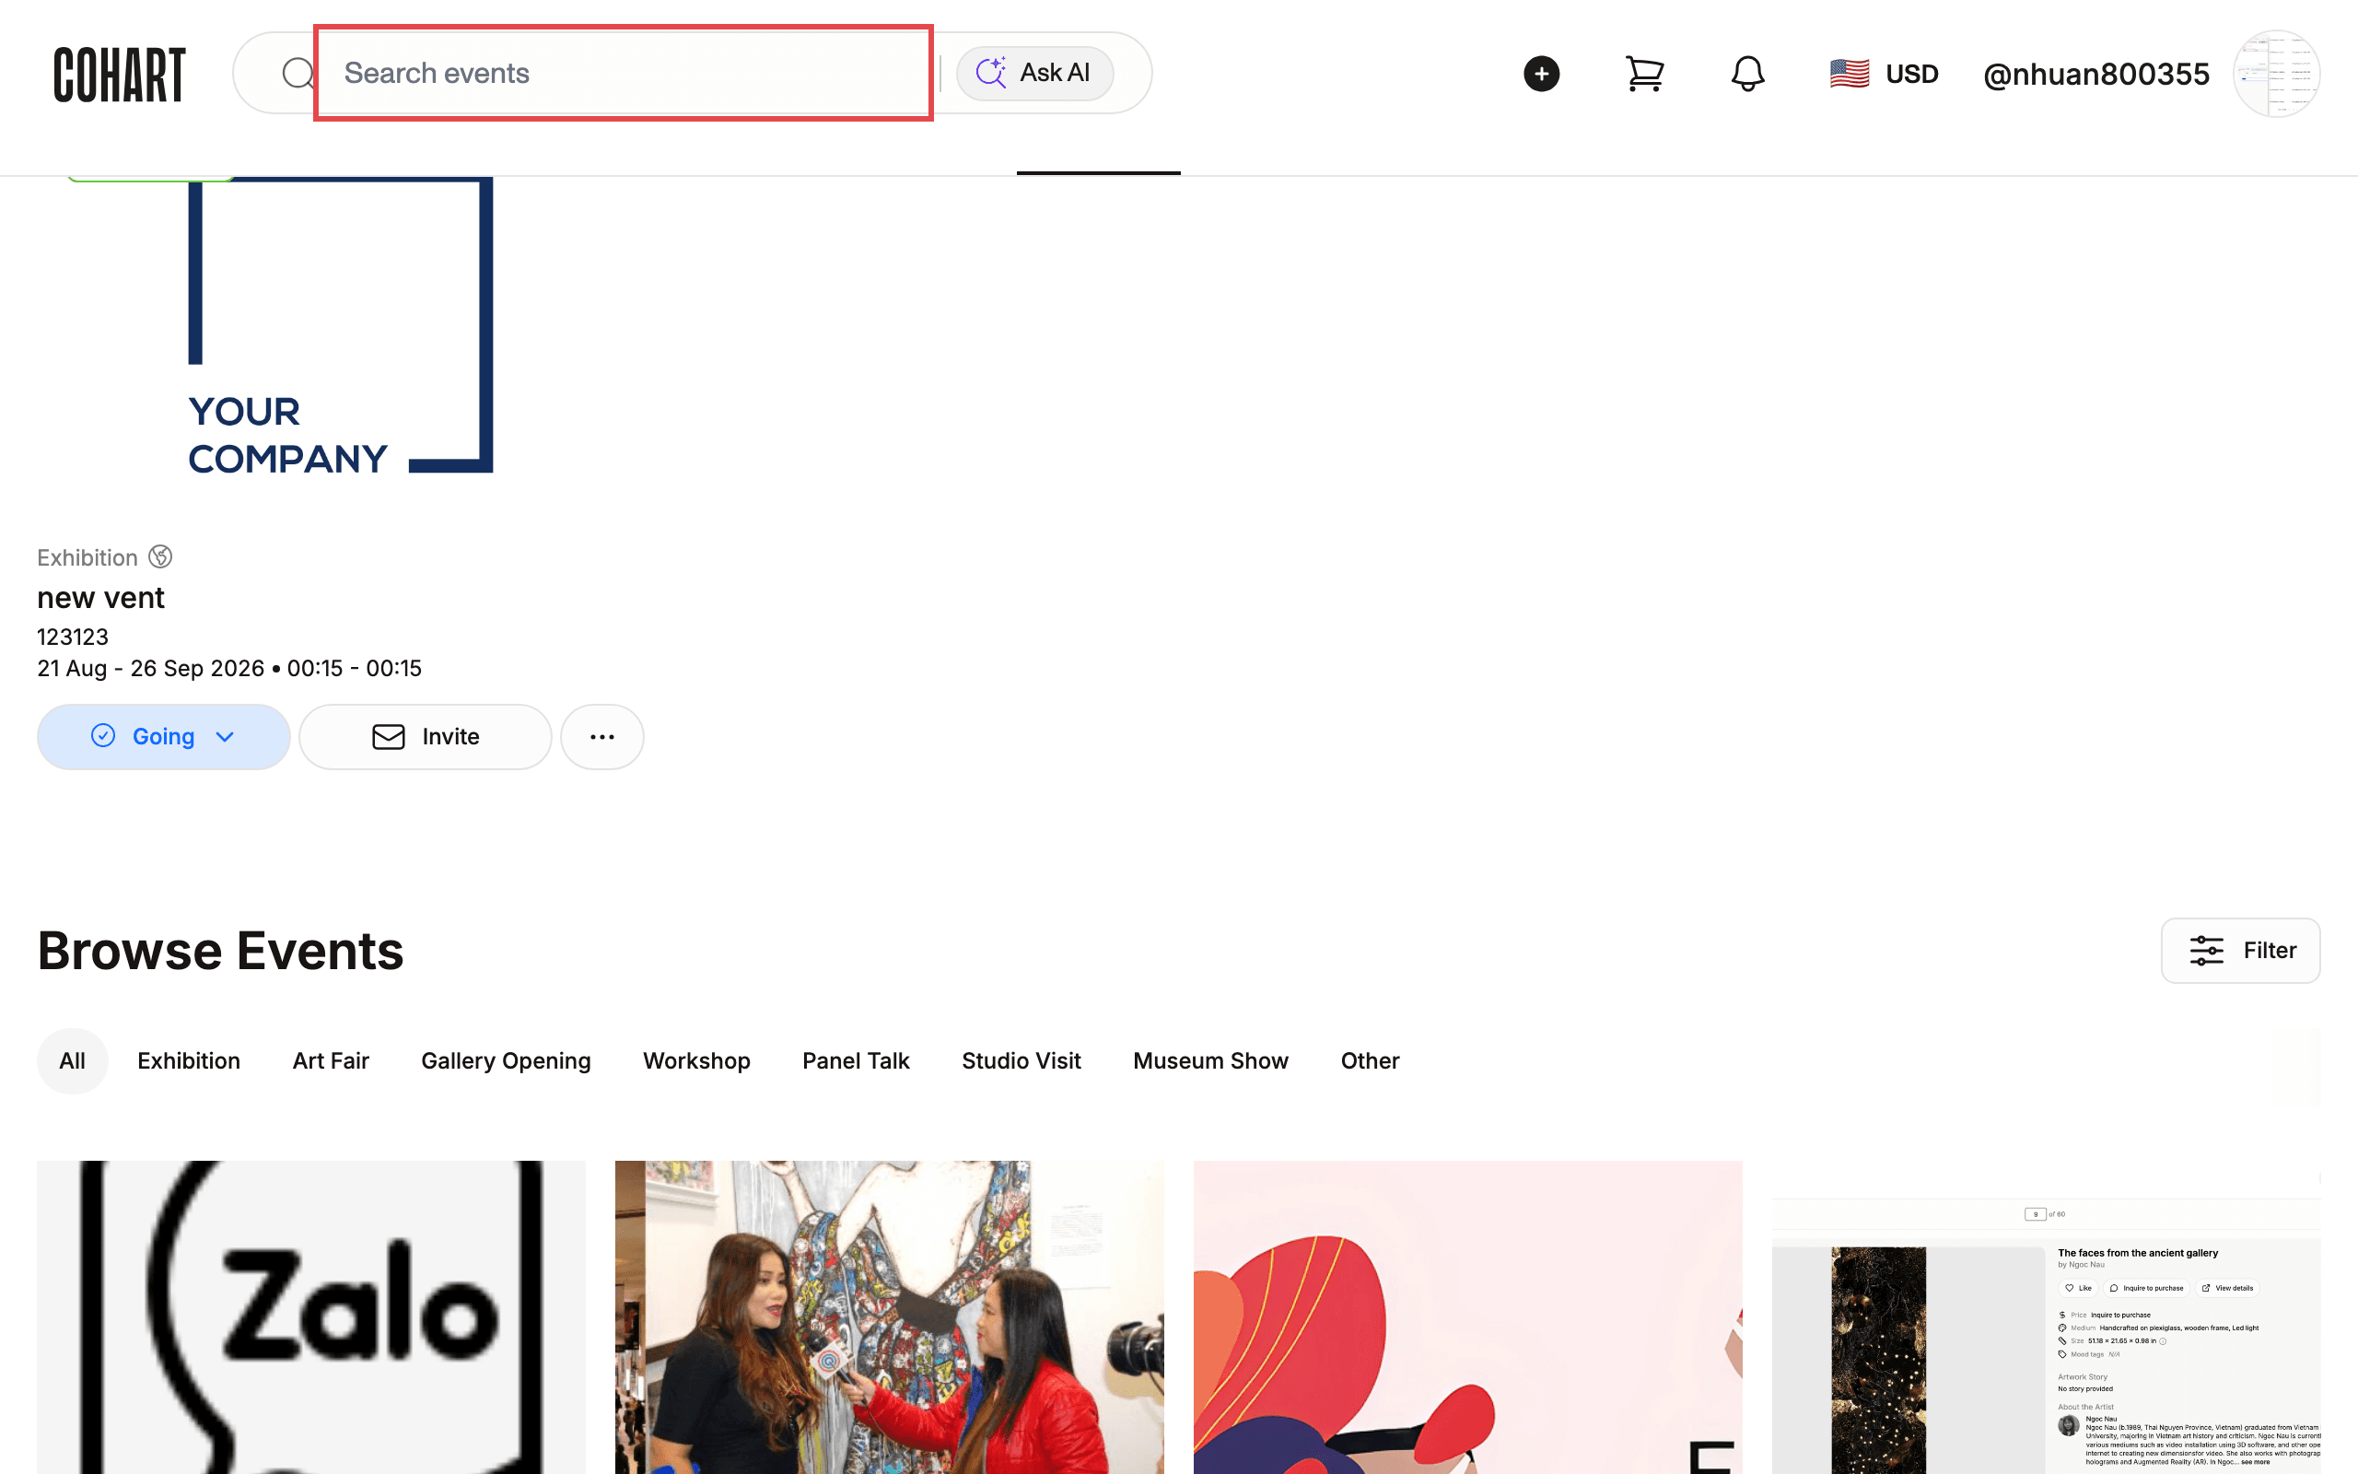
Task: Click the 'Exhibition' label above new vent
Action: click(88, 557)
